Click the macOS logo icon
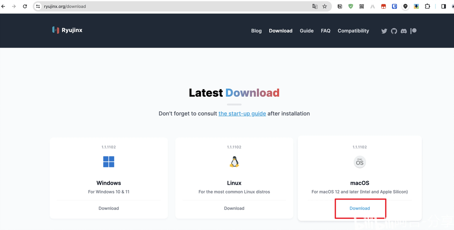This screenshot has height=230, width=454. point(360,162)
